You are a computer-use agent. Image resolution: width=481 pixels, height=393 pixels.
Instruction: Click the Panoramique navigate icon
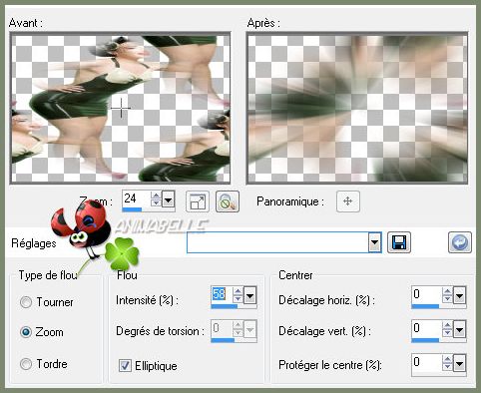point(348,201)
